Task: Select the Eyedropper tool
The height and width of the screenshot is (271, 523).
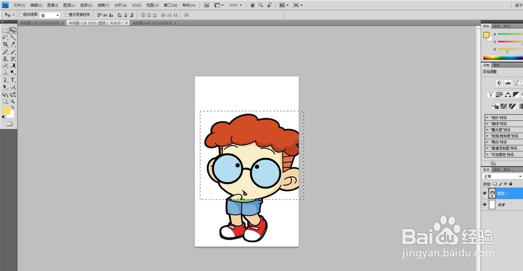Action: click(x=13, y=44)
